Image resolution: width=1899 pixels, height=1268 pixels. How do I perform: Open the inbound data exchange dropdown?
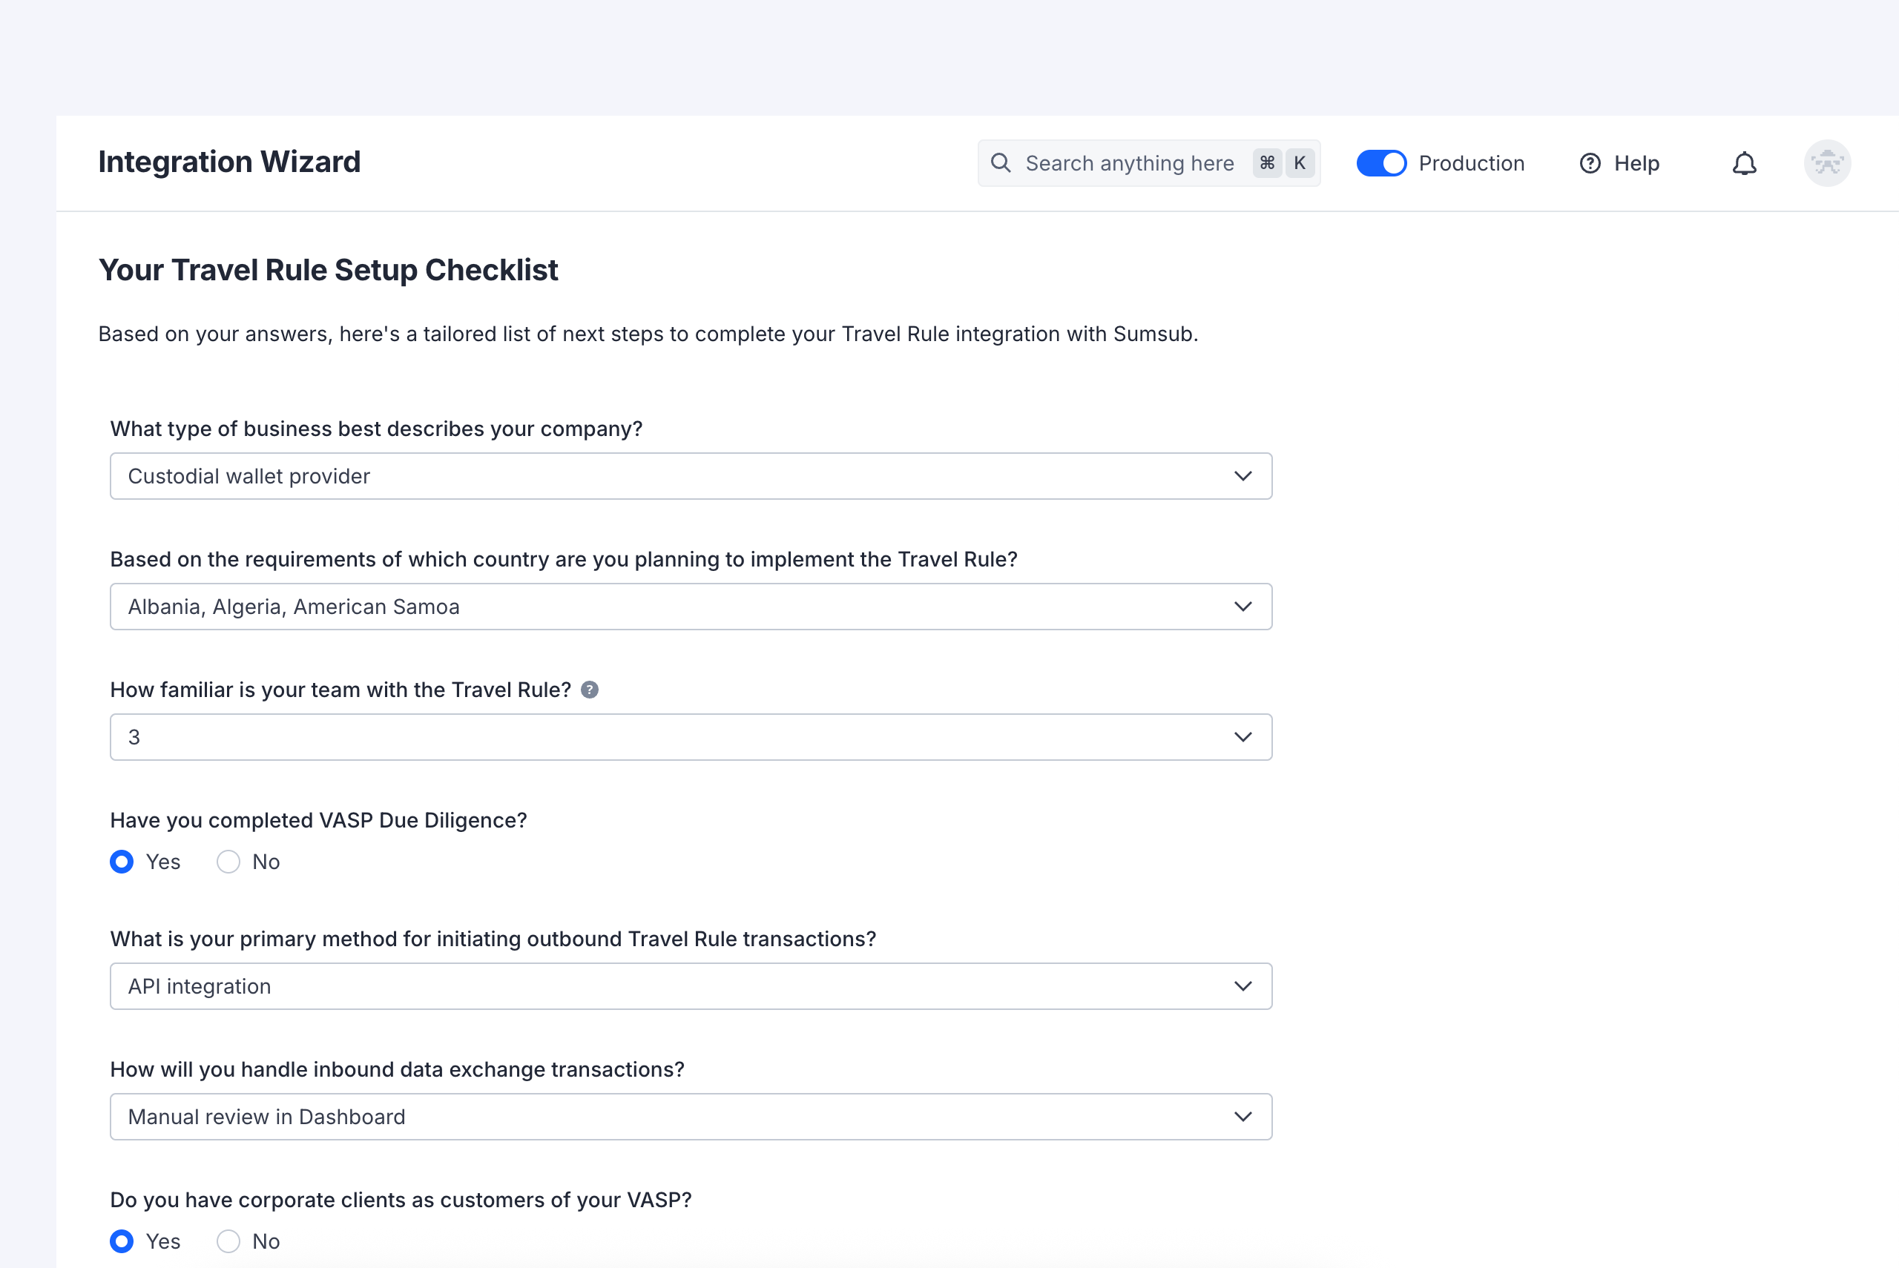[691, 1117]
